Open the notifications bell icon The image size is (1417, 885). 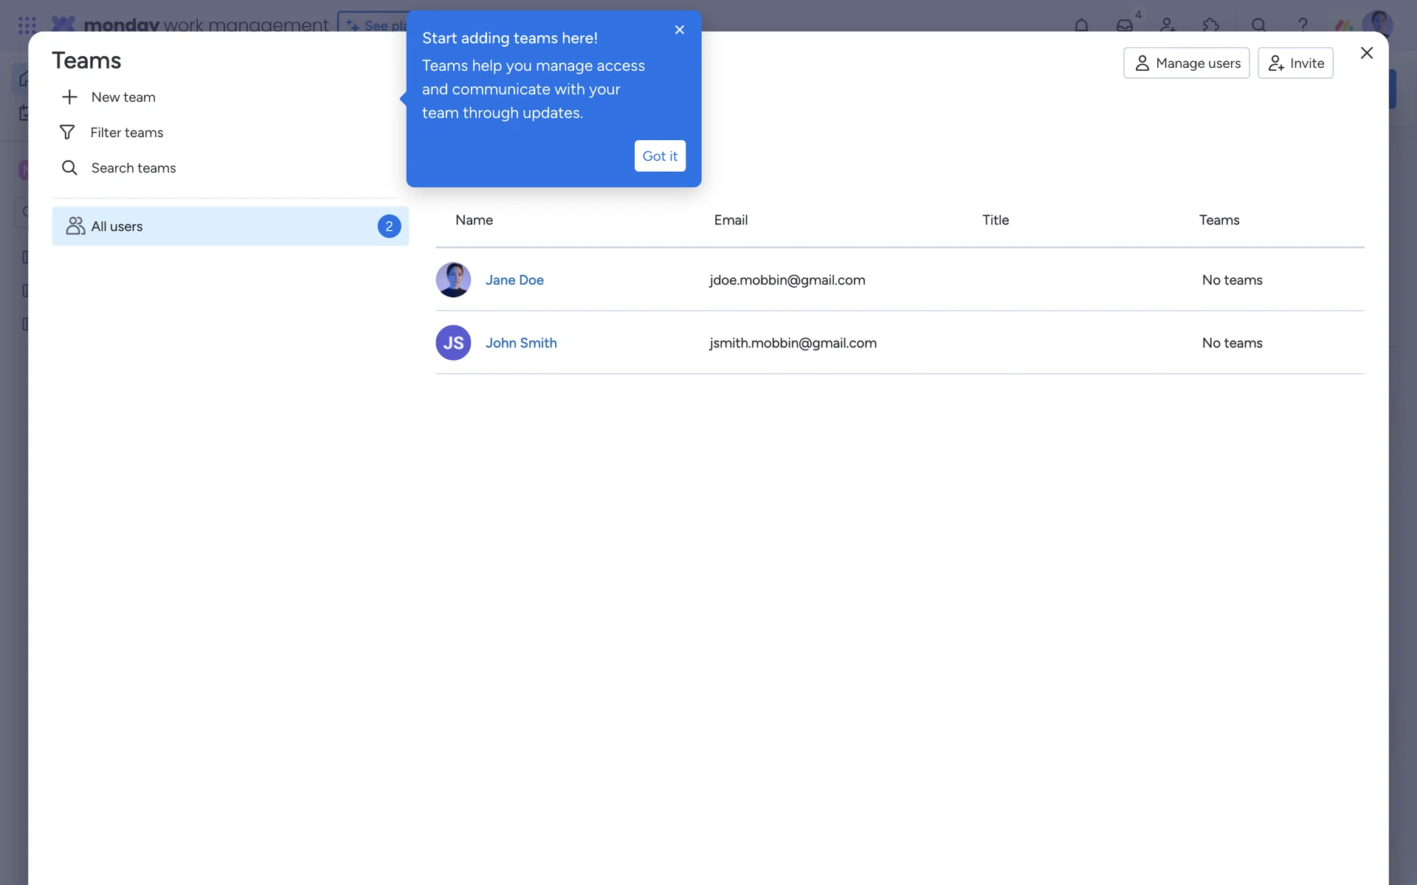point(1081,25)
